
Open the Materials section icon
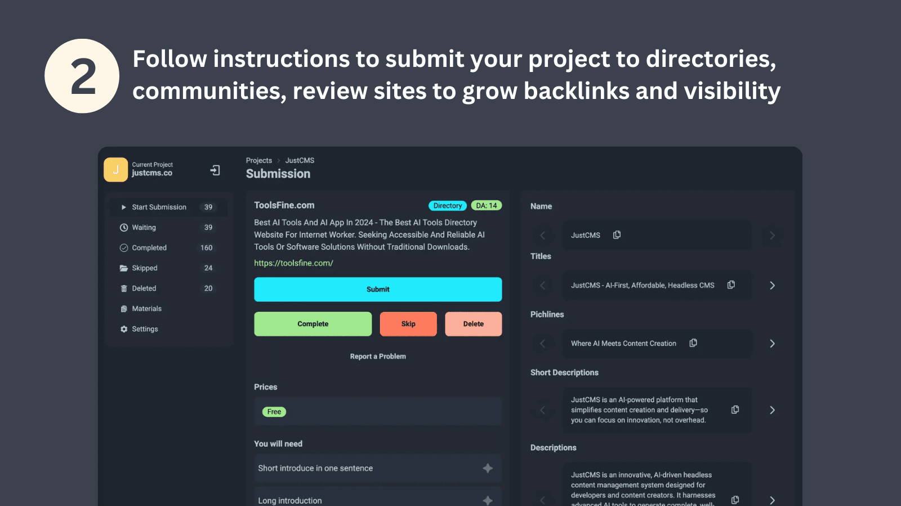(x=124, y=308)
